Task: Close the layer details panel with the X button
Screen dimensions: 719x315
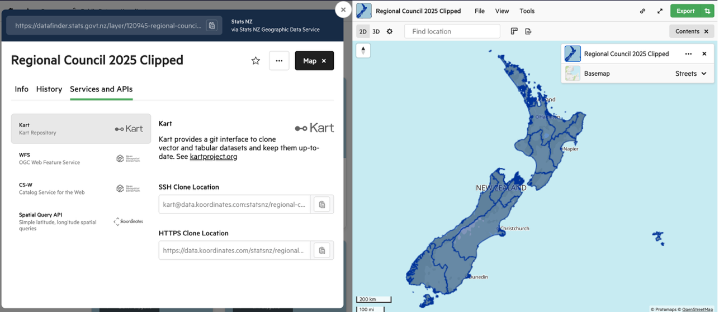Action: click(343, 9)
